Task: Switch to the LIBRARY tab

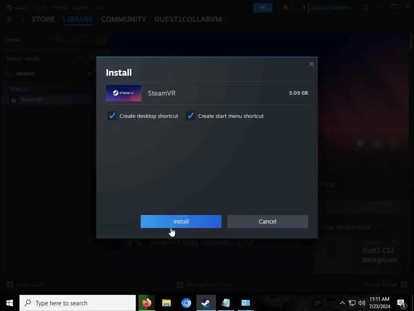Action: click(x=78, y=19)
